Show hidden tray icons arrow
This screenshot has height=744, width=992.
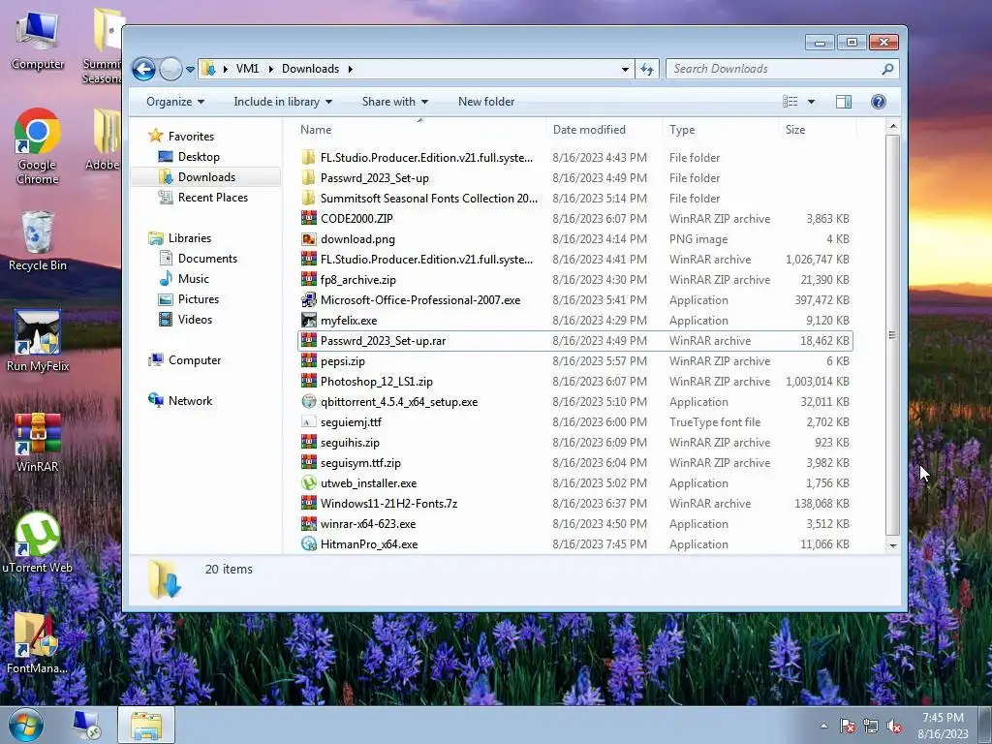(x=823, y=726)
